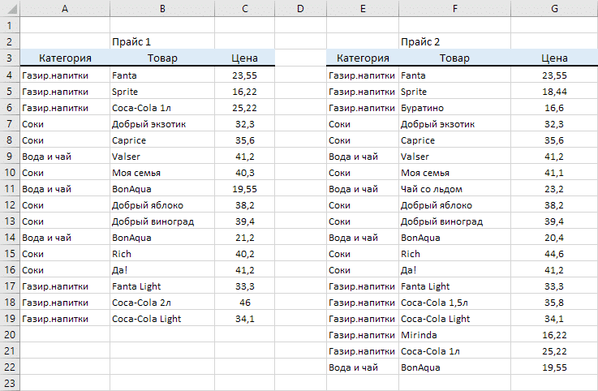
Task: Click price '25,22' in column C
Action: [244, 108]
